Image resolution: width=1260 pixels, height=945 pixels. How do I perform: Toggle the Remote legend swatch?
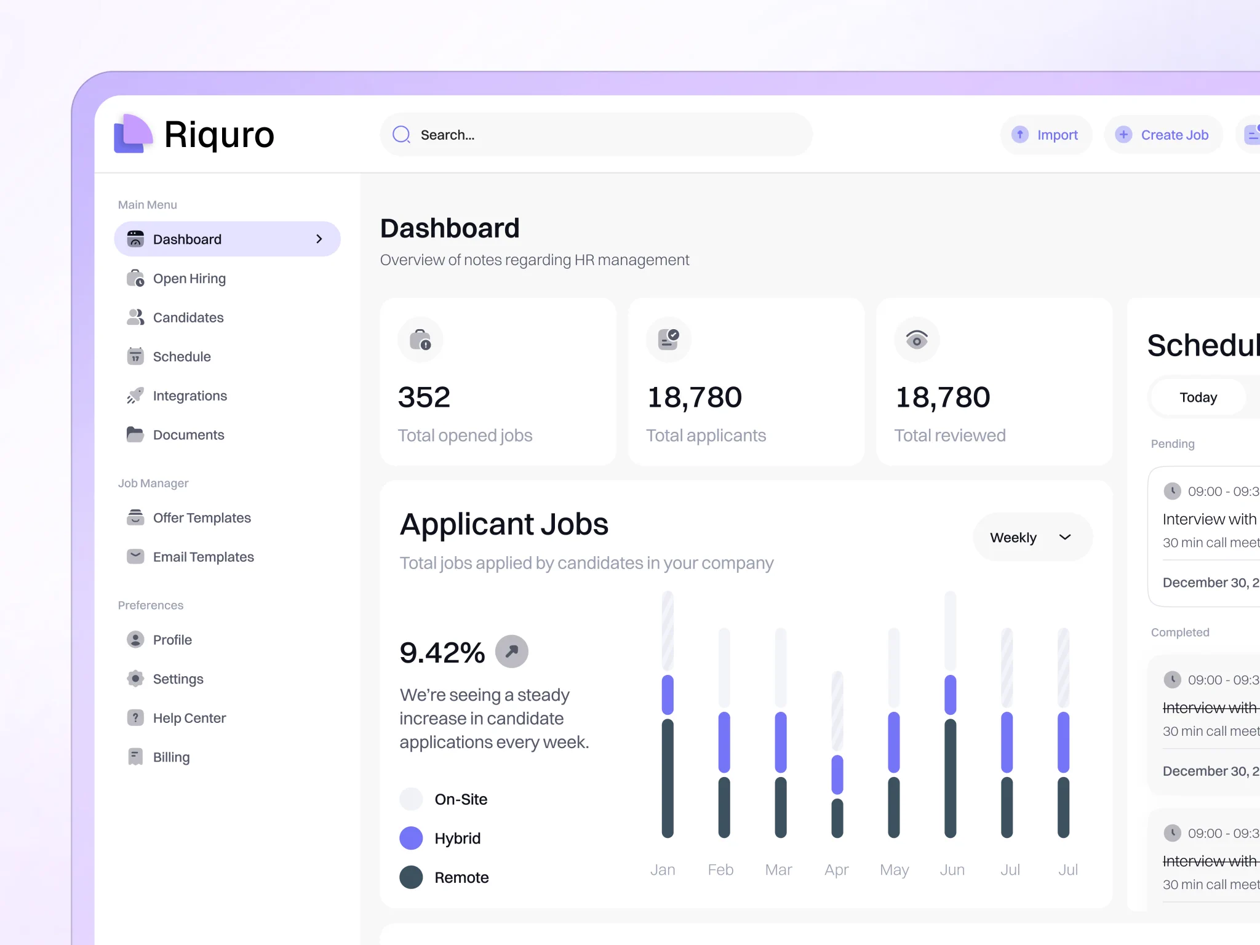point(411,877)
